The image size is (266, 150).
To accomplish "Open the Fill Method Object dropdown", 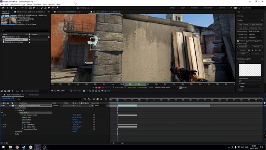I will pos(250,87).
